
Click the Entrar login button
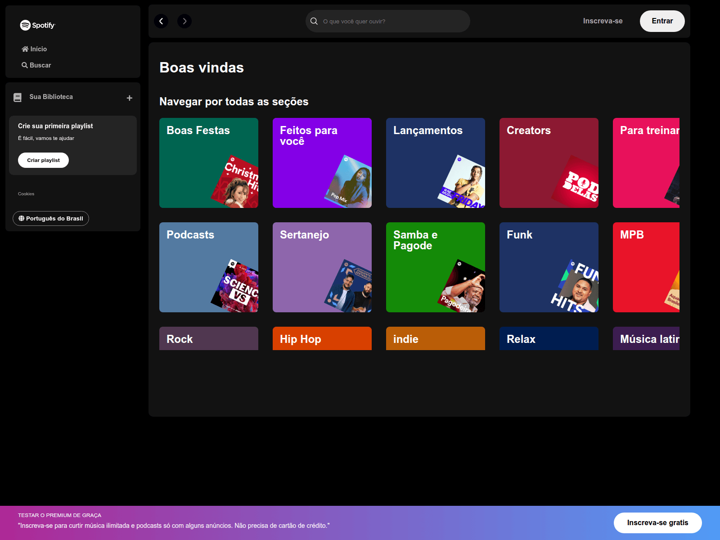pos(662,21)
